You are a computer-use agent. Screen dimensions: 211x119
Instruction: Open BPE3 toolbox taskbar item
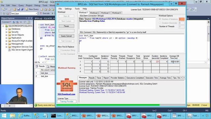coord(163,116)
